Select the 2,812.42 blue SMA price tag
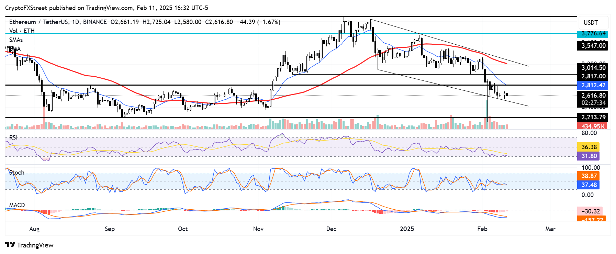This screenshot has width=616, height=254. 593,85
